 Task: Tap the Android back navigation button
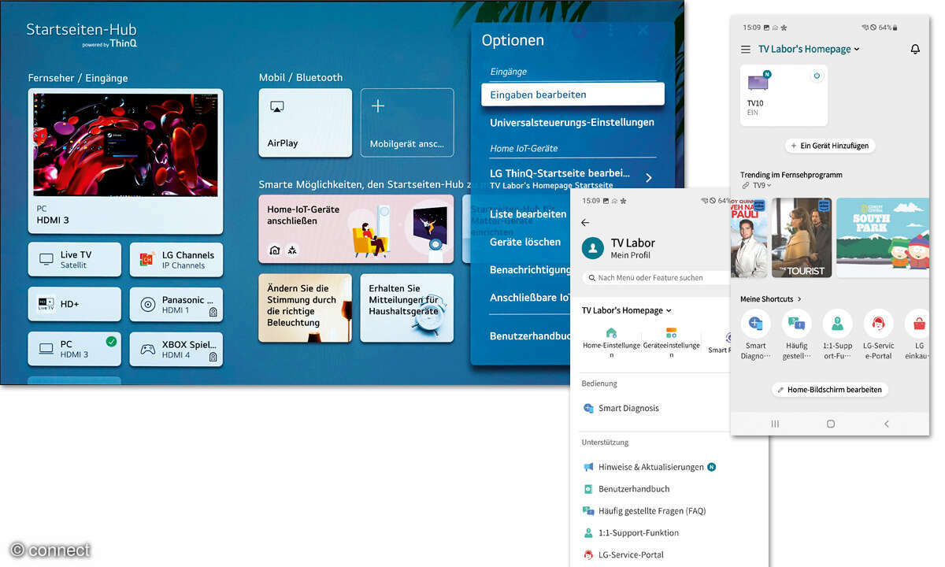click(886, 424)
